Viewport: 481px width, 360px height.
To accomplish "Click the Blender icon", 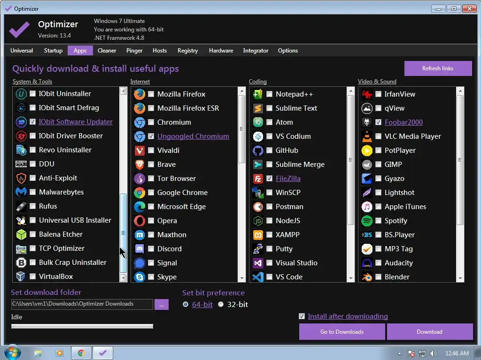I will pyautogui.click(x=367, y=277).
